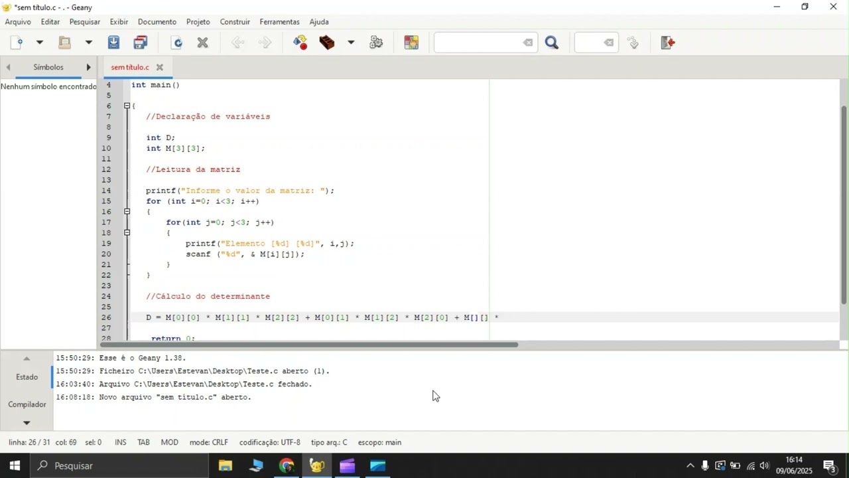Image resolution: width=849 pixels, height=478 pixels.
Task: Show hidden tray icons chevron
Action: tap(690, 466)
